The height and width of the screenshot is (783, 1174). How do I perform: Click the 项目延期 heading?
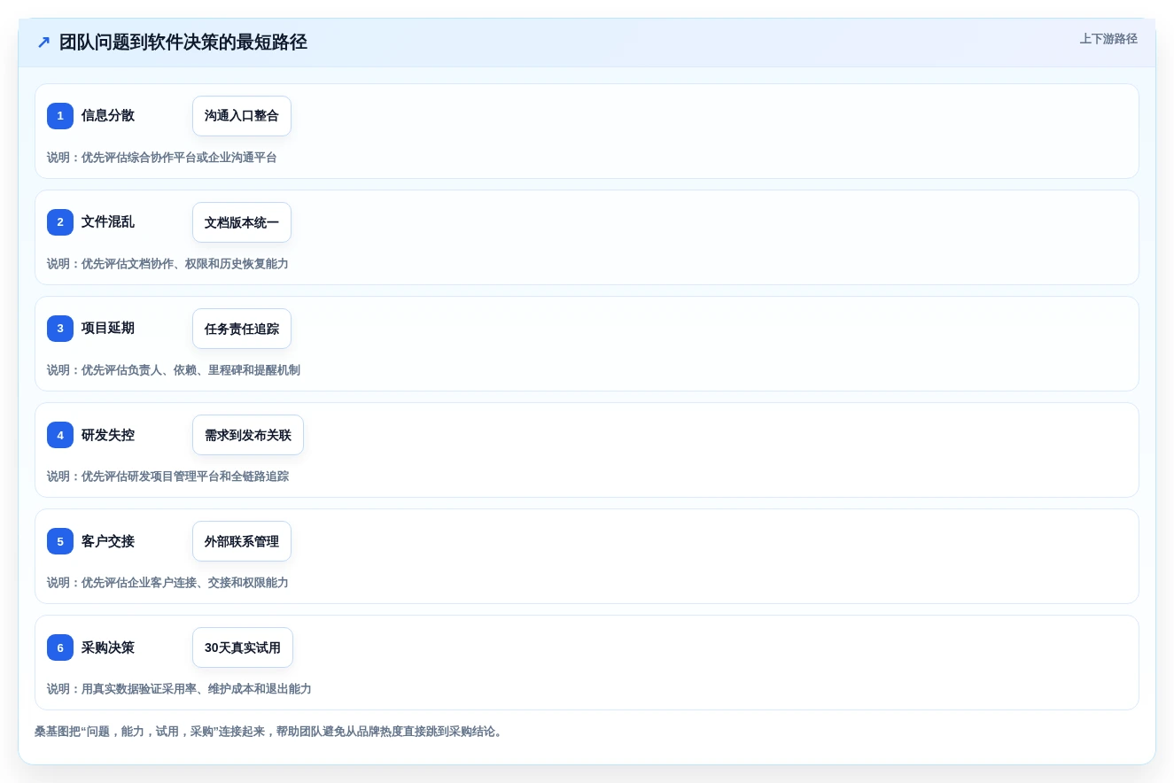pyautogui.click(x=108, y=328)
